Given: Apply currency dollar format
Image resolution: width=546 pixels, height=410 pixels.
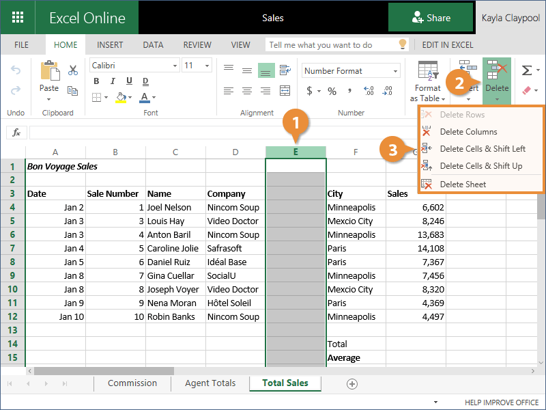Looking at the screenshot, I should pyautogui.click(x=309, y=91).
